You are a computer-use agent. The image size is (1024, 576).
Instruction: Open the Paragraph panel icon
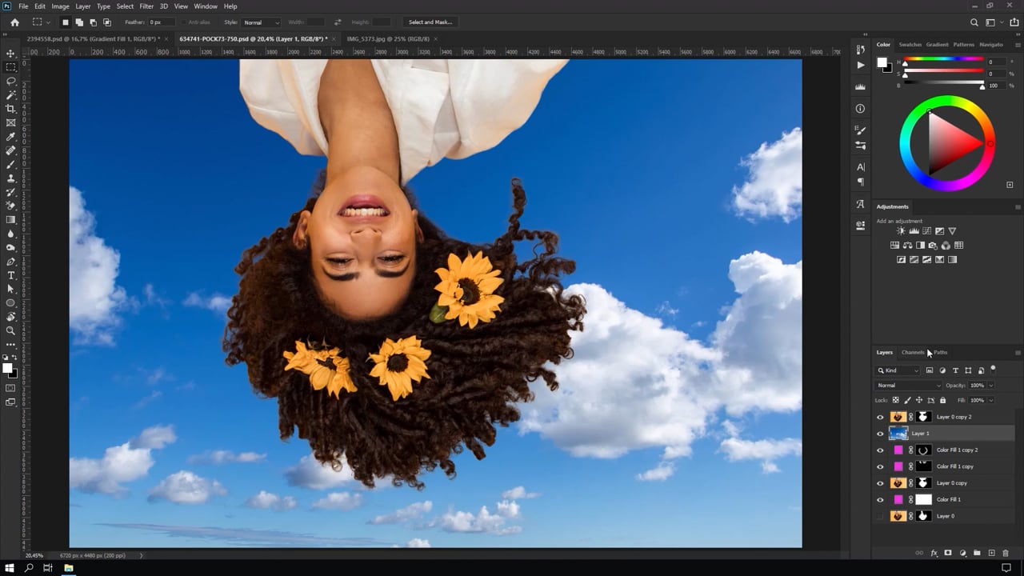(x=860, y=182)
